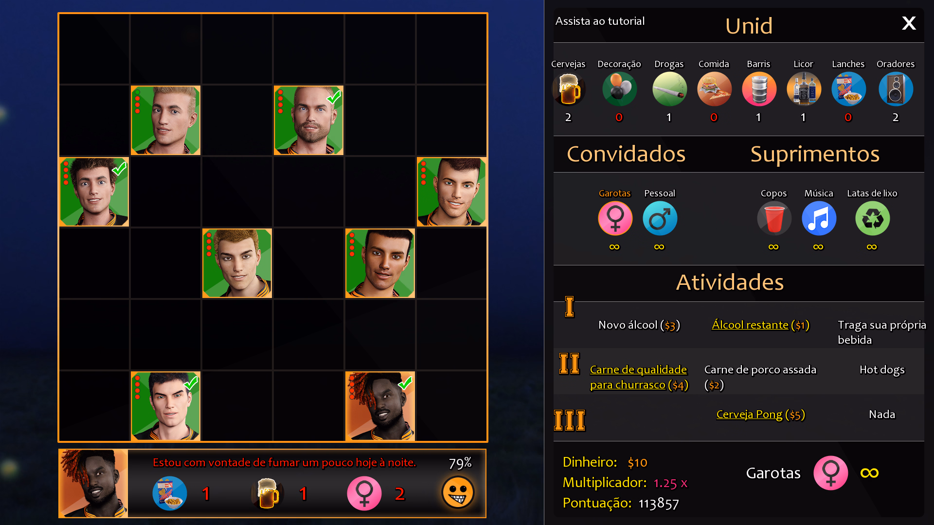Click Assista ao tutorial link

tap(600, 21)
